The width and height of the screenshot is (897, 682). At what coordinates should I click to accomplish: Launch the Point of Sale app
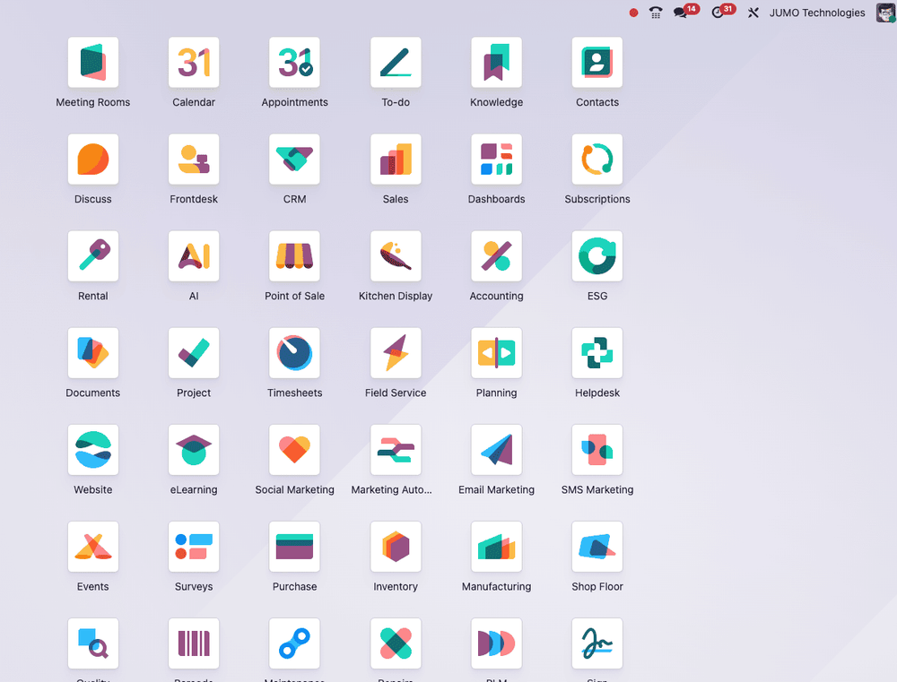294,256
